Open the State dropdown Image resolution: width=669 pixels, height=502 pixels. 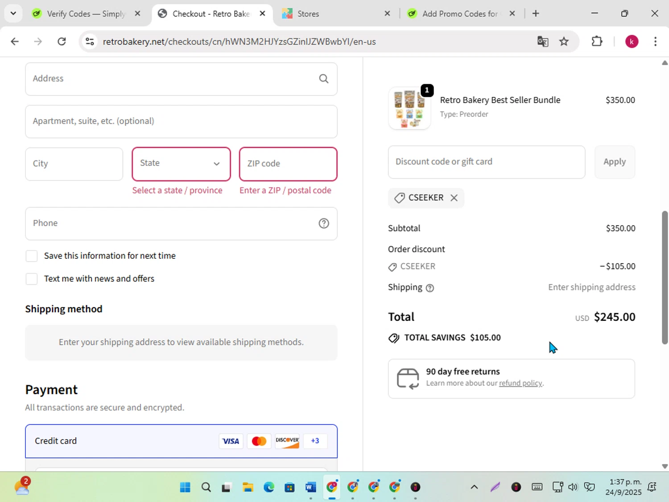pos(181,164)
